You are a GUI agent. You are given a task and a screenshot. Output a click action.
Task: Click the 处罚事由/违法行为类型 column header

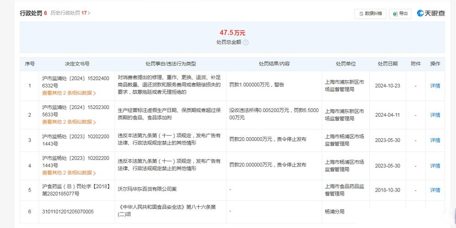[171, 64]
